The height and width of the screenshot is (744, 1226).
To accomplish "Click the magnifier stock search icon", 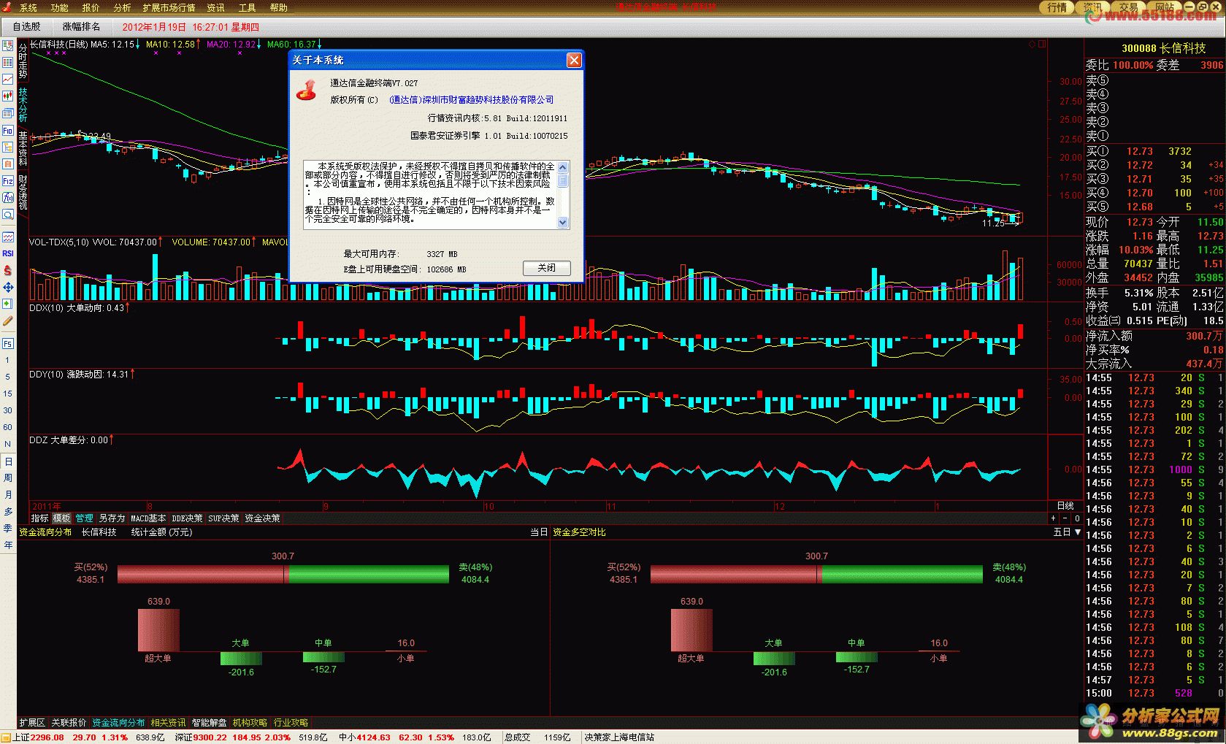I will 8,215.
